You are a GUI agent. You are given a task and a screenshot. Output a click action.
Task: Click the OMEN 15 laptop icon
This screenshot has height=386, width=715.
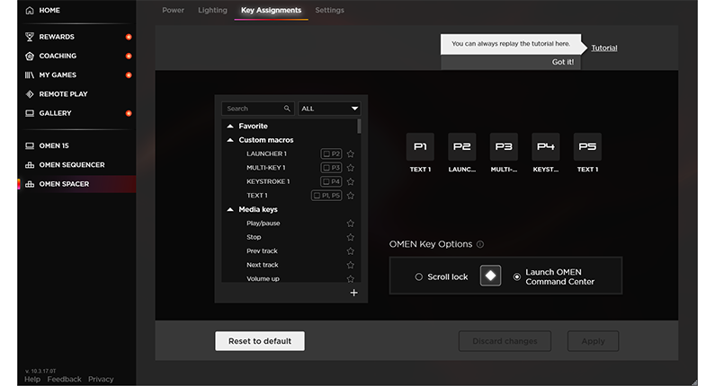coord(30,145)
